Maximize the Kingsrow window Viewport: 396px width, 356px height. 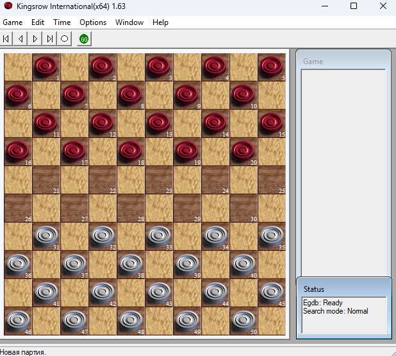(353, 6)
